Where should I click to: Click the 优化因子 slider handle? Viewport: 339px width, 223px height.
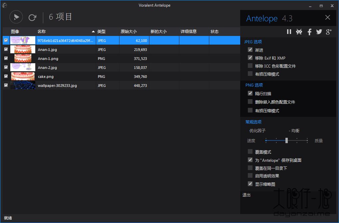pyautogui.click(x=286, y=140)
